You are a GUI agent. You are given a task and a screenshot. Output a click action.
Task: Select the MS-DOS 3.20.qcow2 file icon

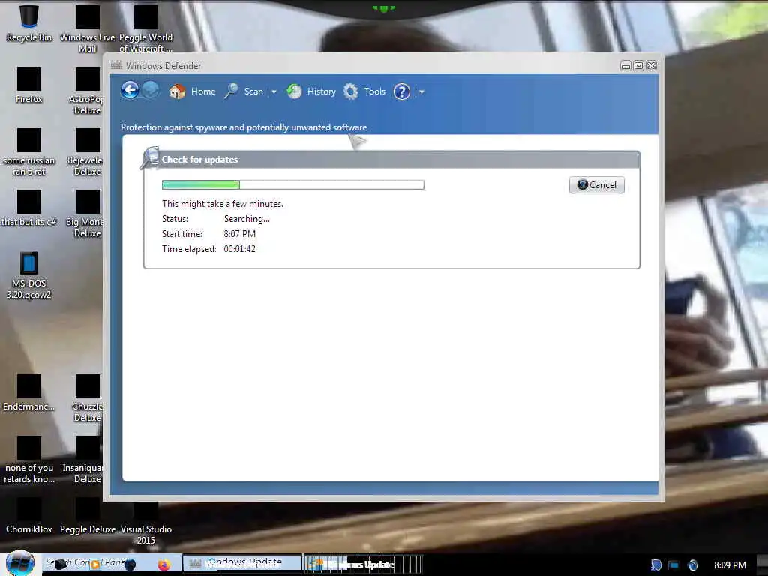pos(29,275)
